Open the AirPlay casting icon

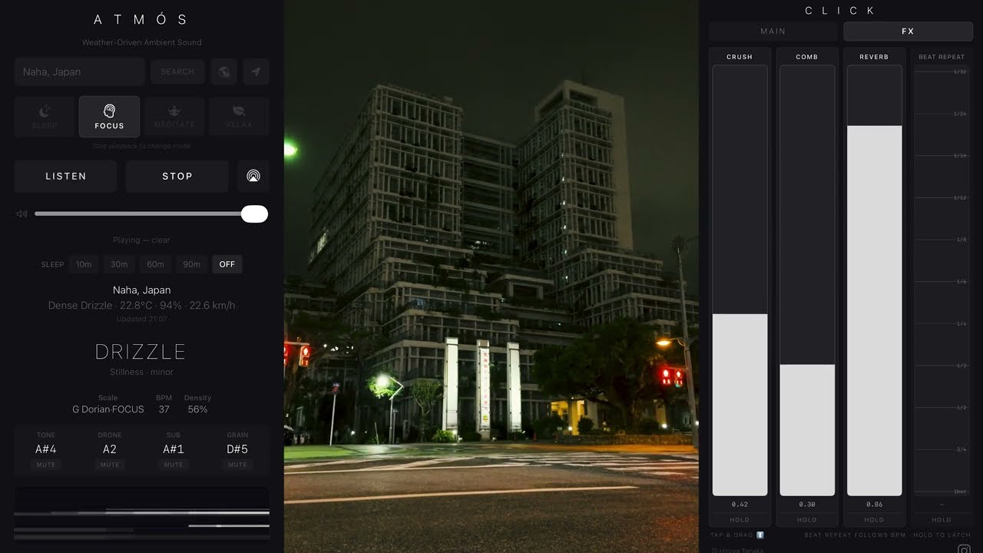pos(253,176)
